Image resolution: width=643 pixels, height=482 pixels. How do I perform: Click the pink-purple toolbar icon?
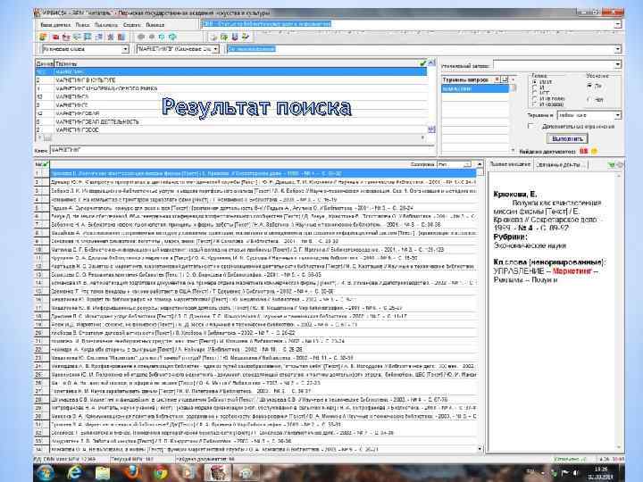coord(111,37)
